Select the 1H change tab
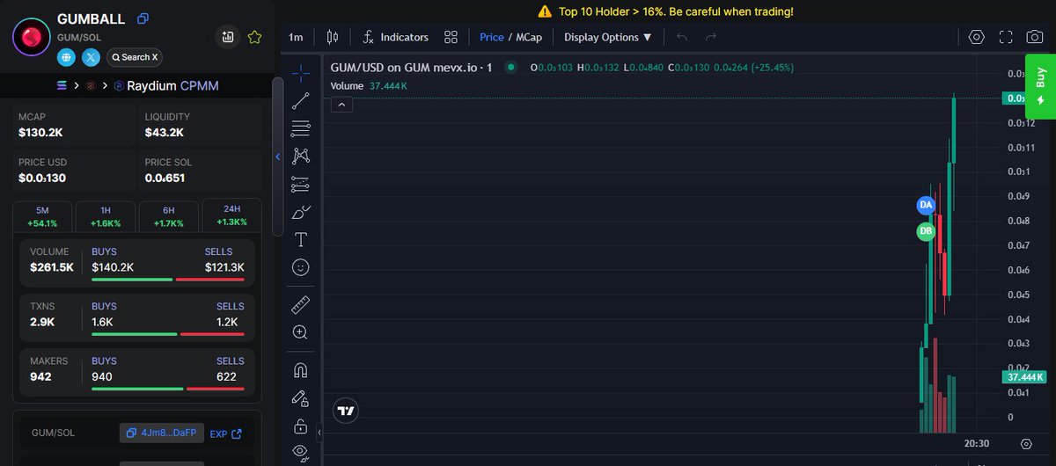 coord(106,216)
